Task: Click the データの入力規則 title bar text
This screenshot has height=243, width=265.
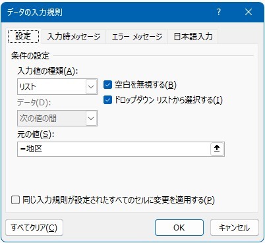Action: tap(35, 12)
